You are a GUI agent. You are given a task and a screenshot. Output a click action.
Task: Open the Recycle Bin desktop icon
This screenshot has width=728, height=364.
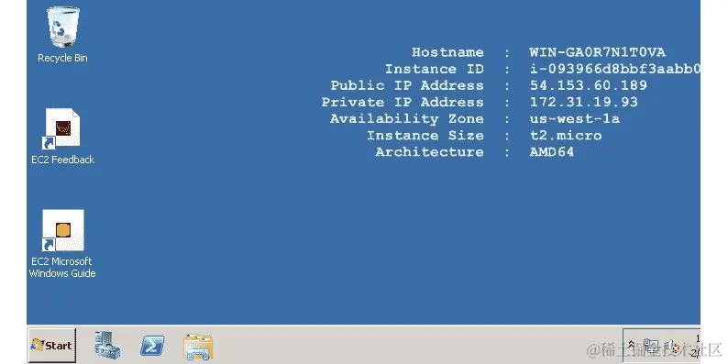click(x=62, y=35)
